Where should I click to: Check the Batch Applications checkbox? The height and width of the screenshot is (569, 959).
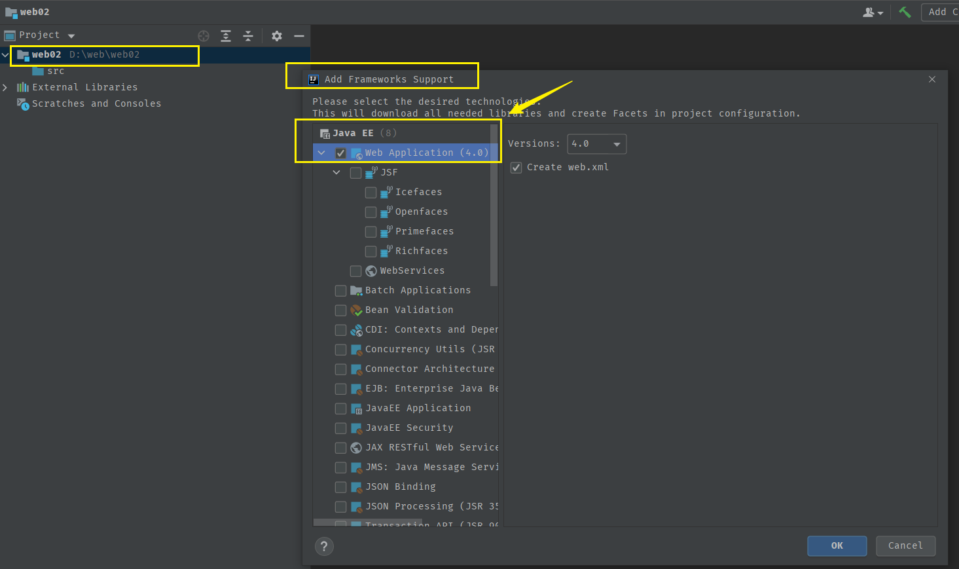(x=340, y=291)
